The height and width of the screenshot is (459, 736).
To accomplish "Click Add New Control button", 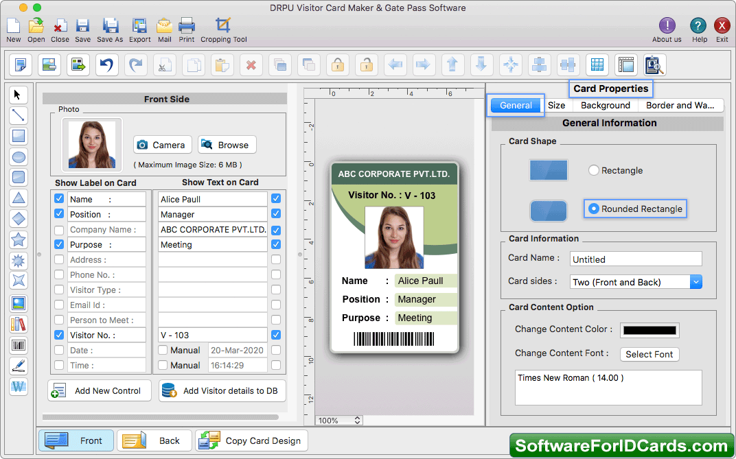I will (100, 390).
